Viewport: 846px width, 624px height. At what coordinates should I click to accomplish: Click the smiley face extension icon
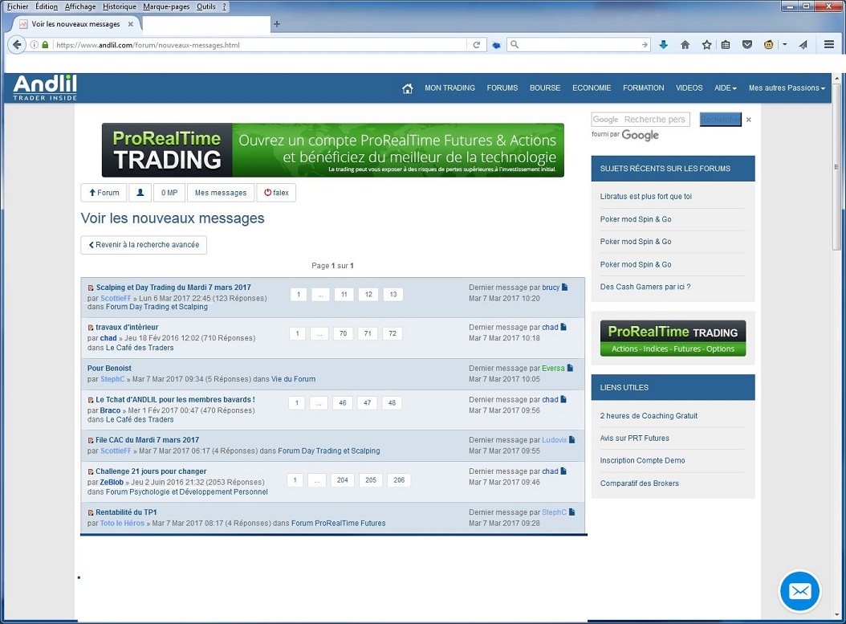[769, 45]
